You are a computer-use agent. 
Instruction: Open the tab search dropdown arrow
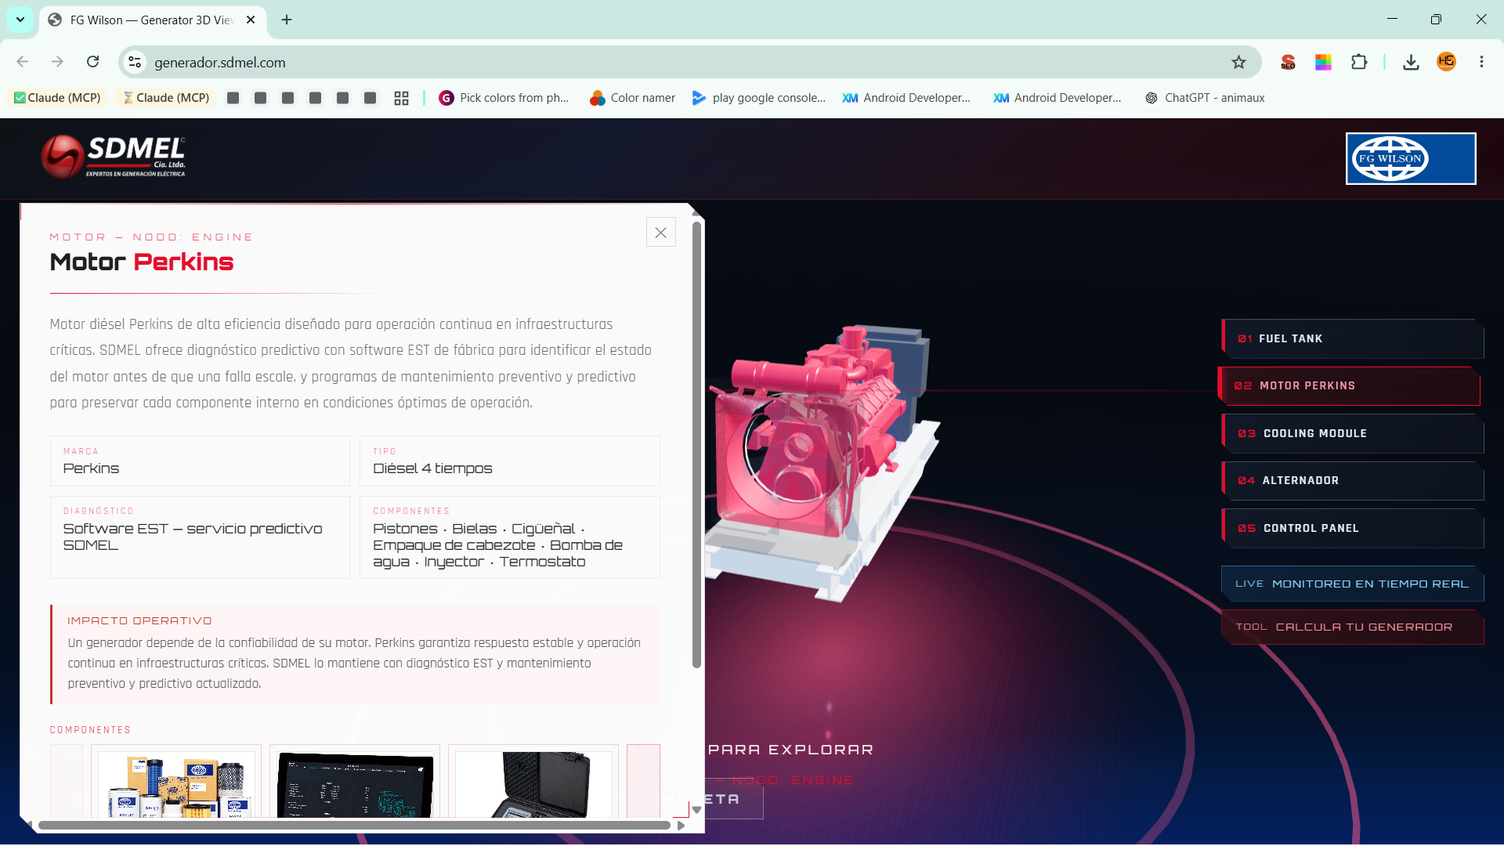click(x=20, y=20)
